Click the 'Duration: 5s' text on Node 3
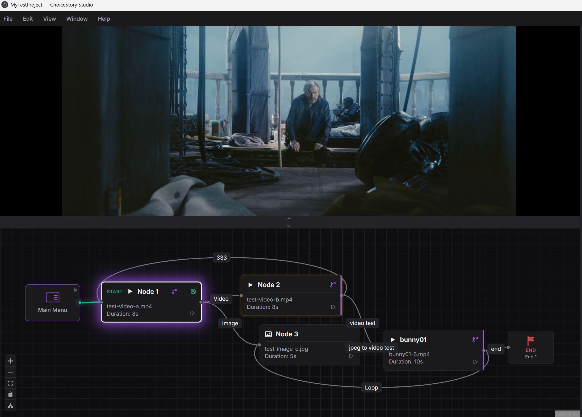Viewport: 582px width, 417px height. (280, 356)
